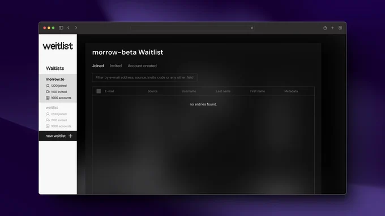Click '1200 joined' under morrow.to

pos(59,86)
